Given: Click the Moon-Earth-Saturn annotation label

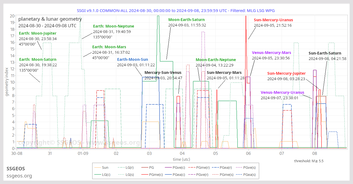Looking at the screenshot, I should pyautogui.click(x=186, y=20).
